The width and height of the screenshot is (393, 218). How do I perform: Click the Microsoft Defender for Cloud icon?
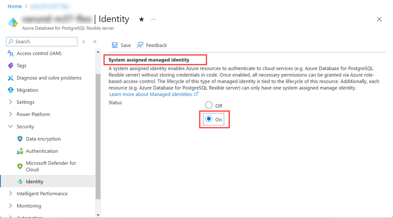pyautogui.click(x=20, y=166)
